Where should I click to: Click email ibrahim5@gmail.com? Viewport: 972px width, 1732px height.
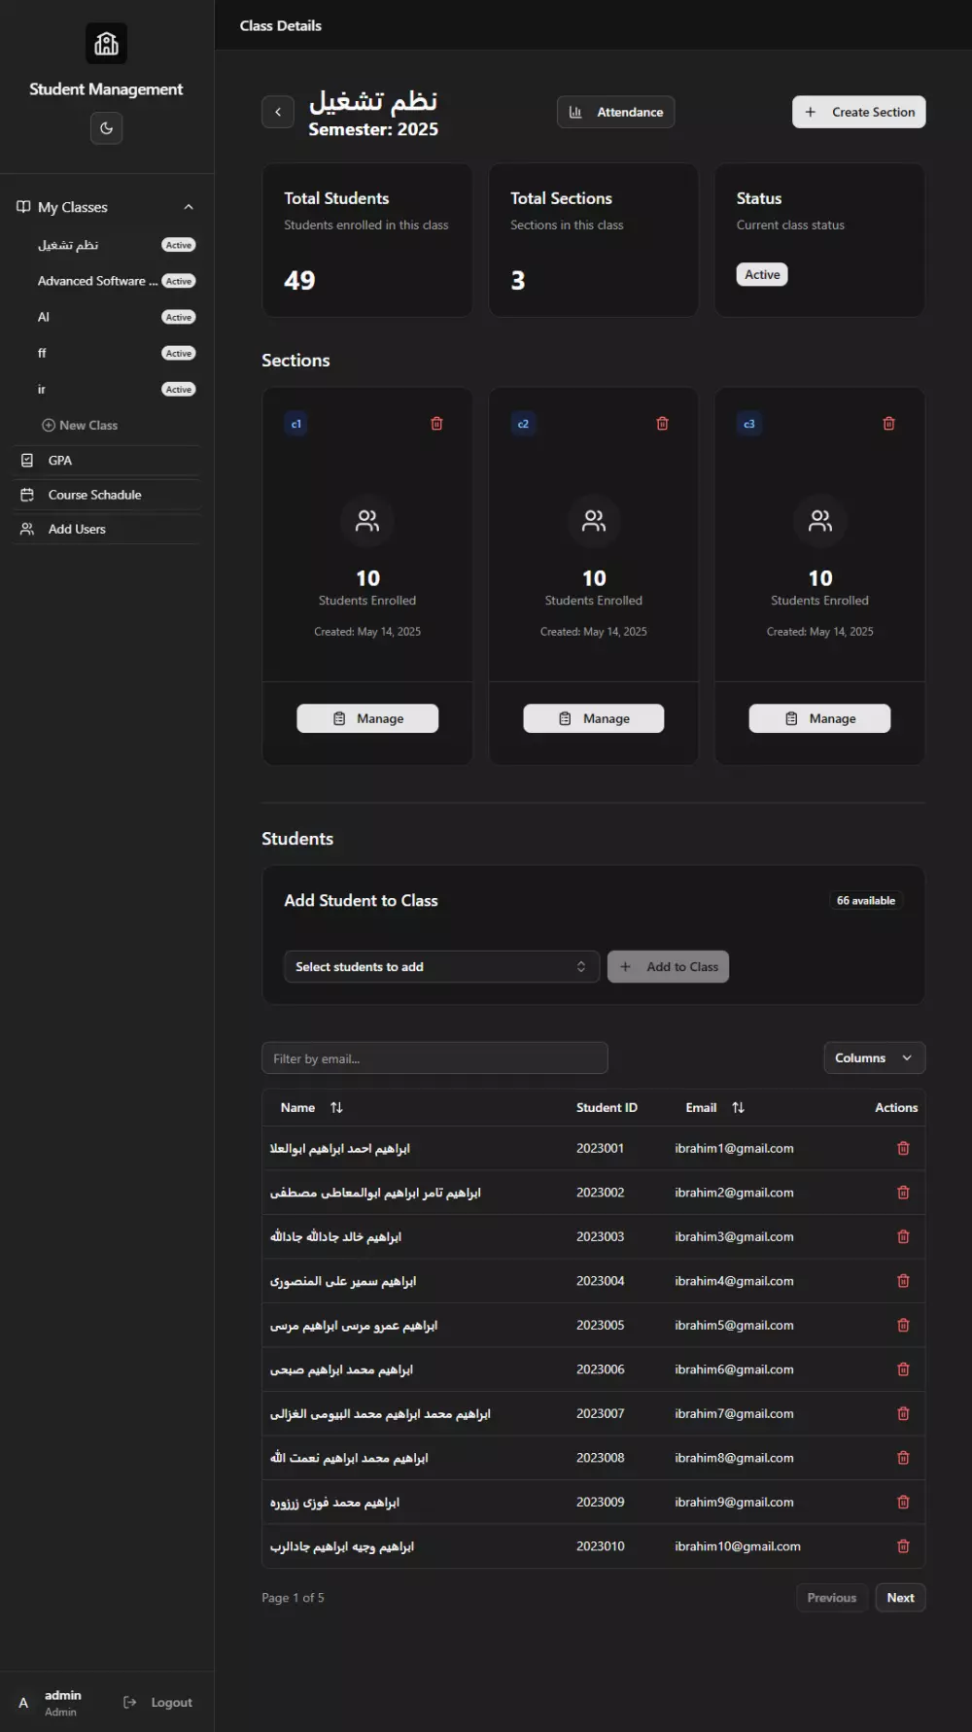tap(734, 1325)
